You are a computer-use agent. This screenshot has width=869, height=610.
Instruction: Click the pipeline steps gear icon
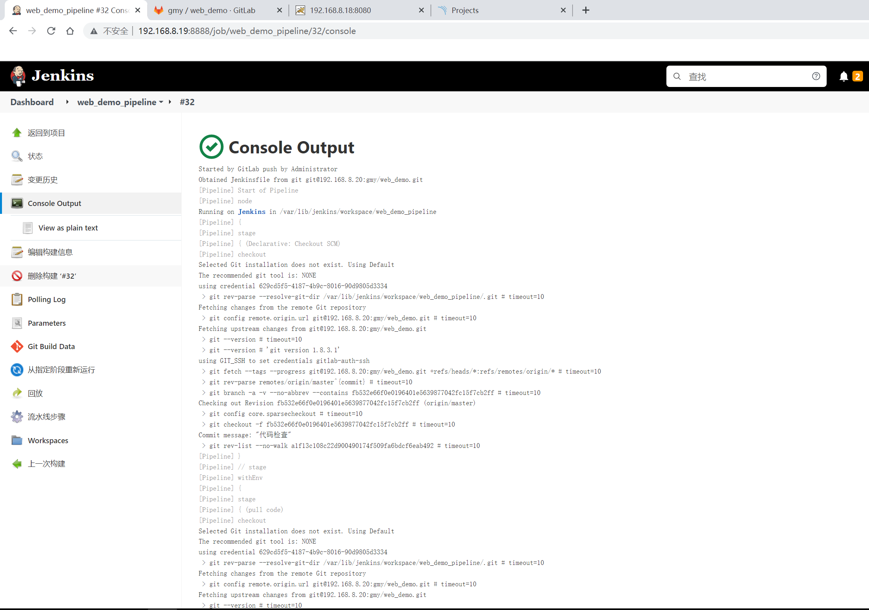17,417
